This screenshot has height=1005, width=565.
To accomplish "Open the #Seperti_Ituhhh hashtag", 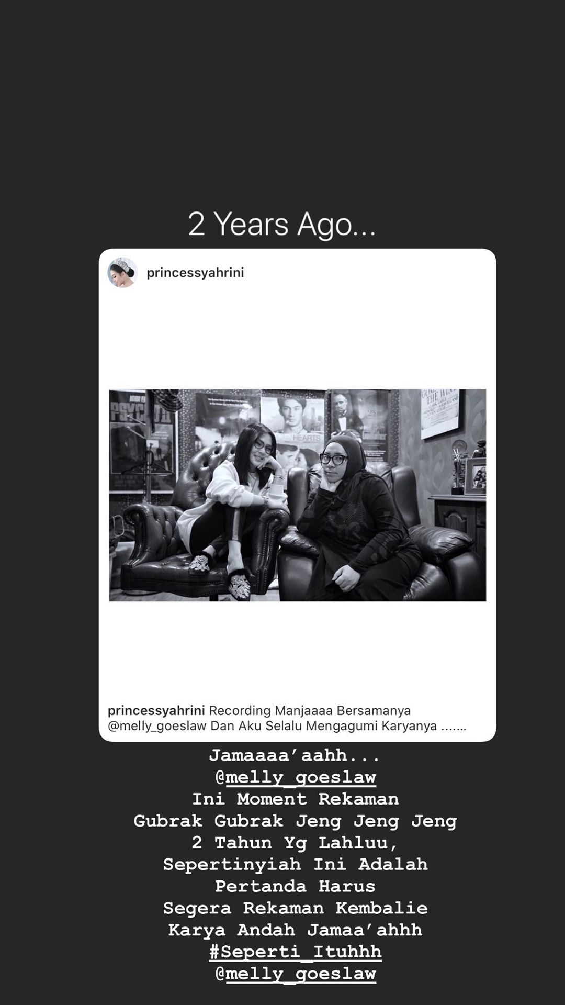I will [x=296, y=952].
